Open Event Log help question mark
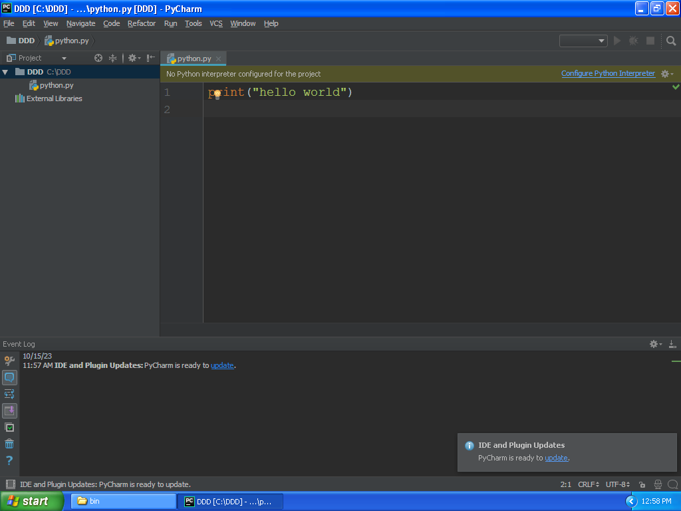 coord(9,460)
